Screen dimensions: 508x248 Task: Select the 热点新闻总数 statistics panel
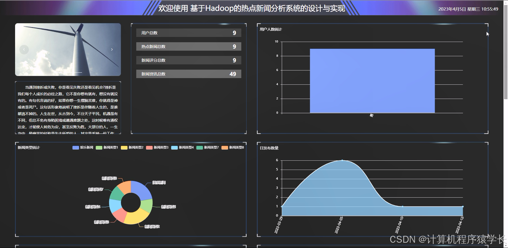(188, 46)
